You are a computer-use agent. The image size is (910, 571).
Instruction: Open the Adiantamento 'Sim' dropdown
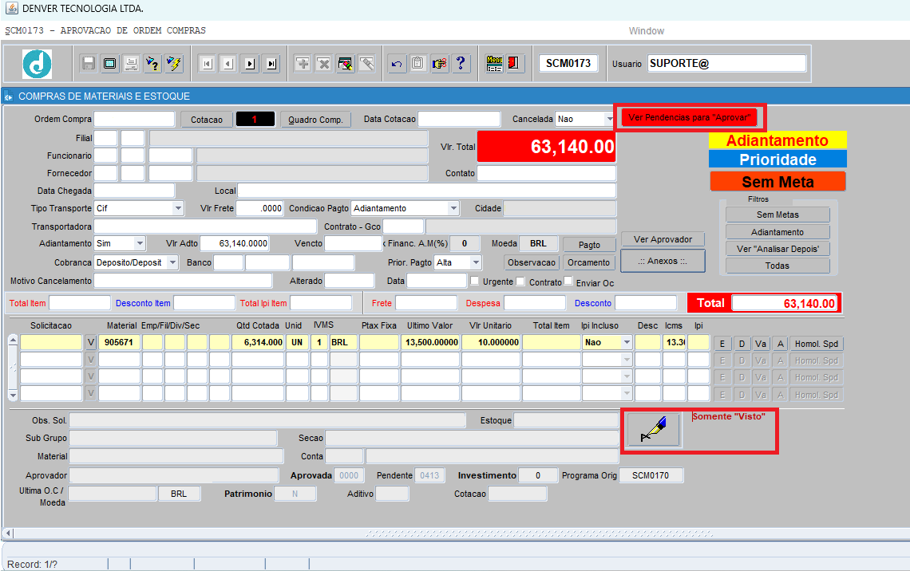(x=139, y=243)
